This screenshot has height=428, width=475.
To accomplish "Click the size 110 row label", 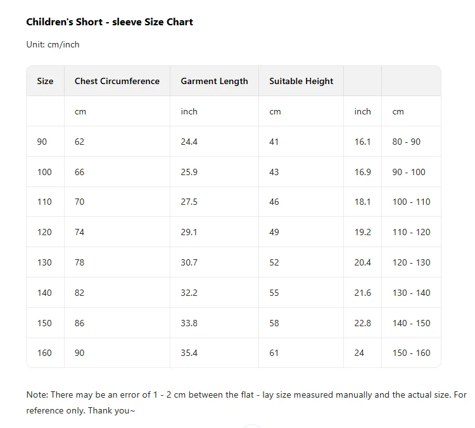I will (44, 202).
